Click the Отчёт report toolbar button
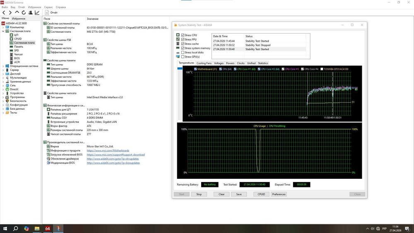This screenshot has height=233, width=414. [x=51, y=12]
